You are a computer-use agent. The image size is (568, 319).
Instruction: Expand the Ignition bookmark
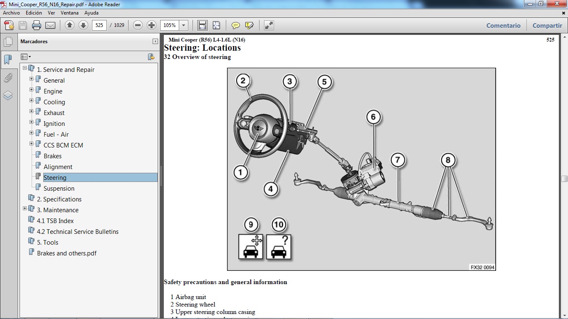pos(31,122)
